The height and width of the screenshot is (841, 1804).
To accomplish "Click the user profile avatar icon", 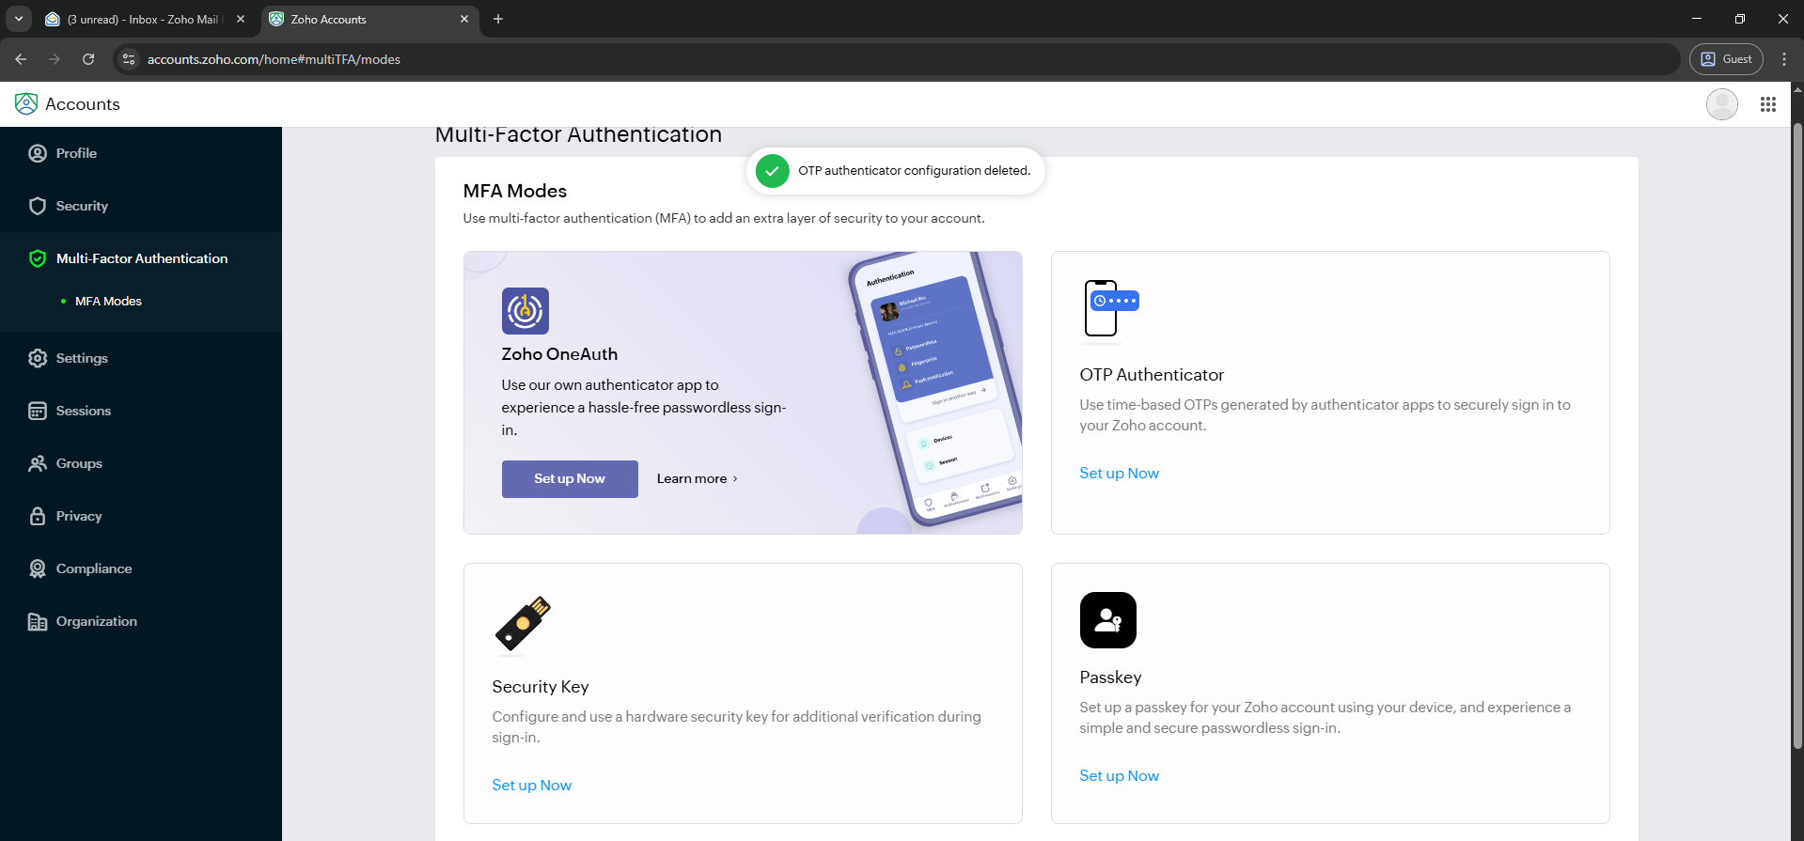I will point(1721,104).
